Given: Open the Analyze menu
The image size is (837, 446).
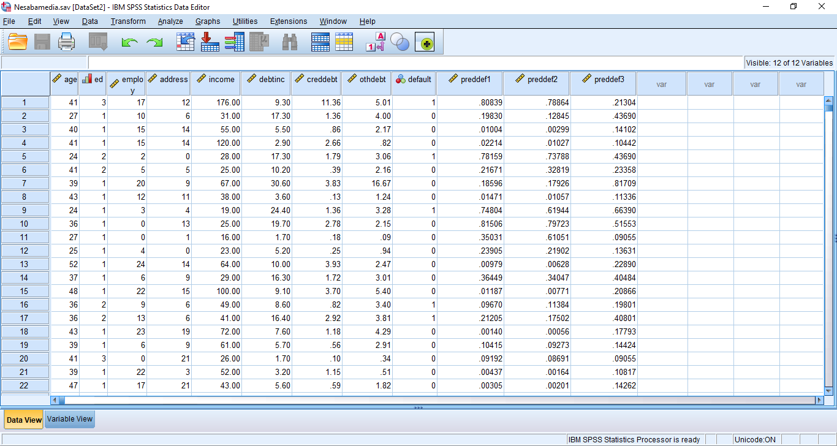Looking at the screenshot, I should [x=170, y=21].
